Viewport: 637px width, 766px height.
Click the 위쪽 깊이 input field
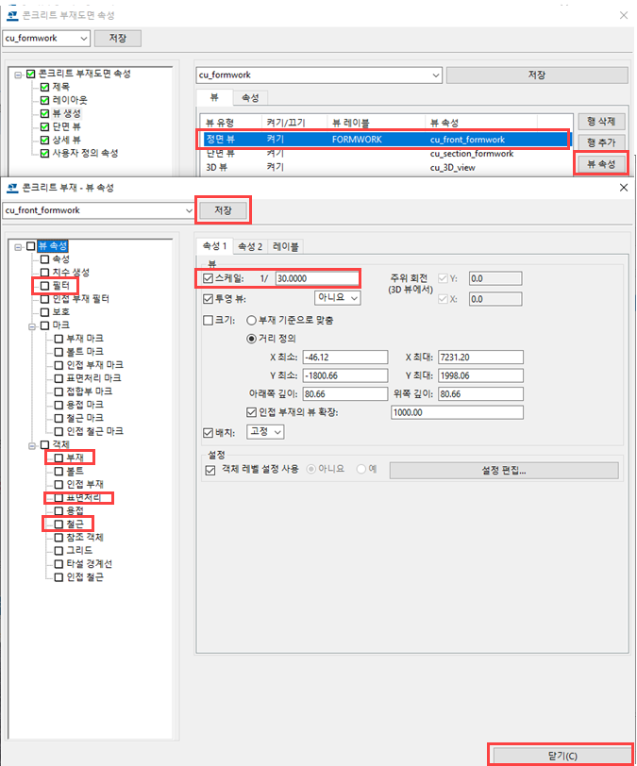pos(480,393)
